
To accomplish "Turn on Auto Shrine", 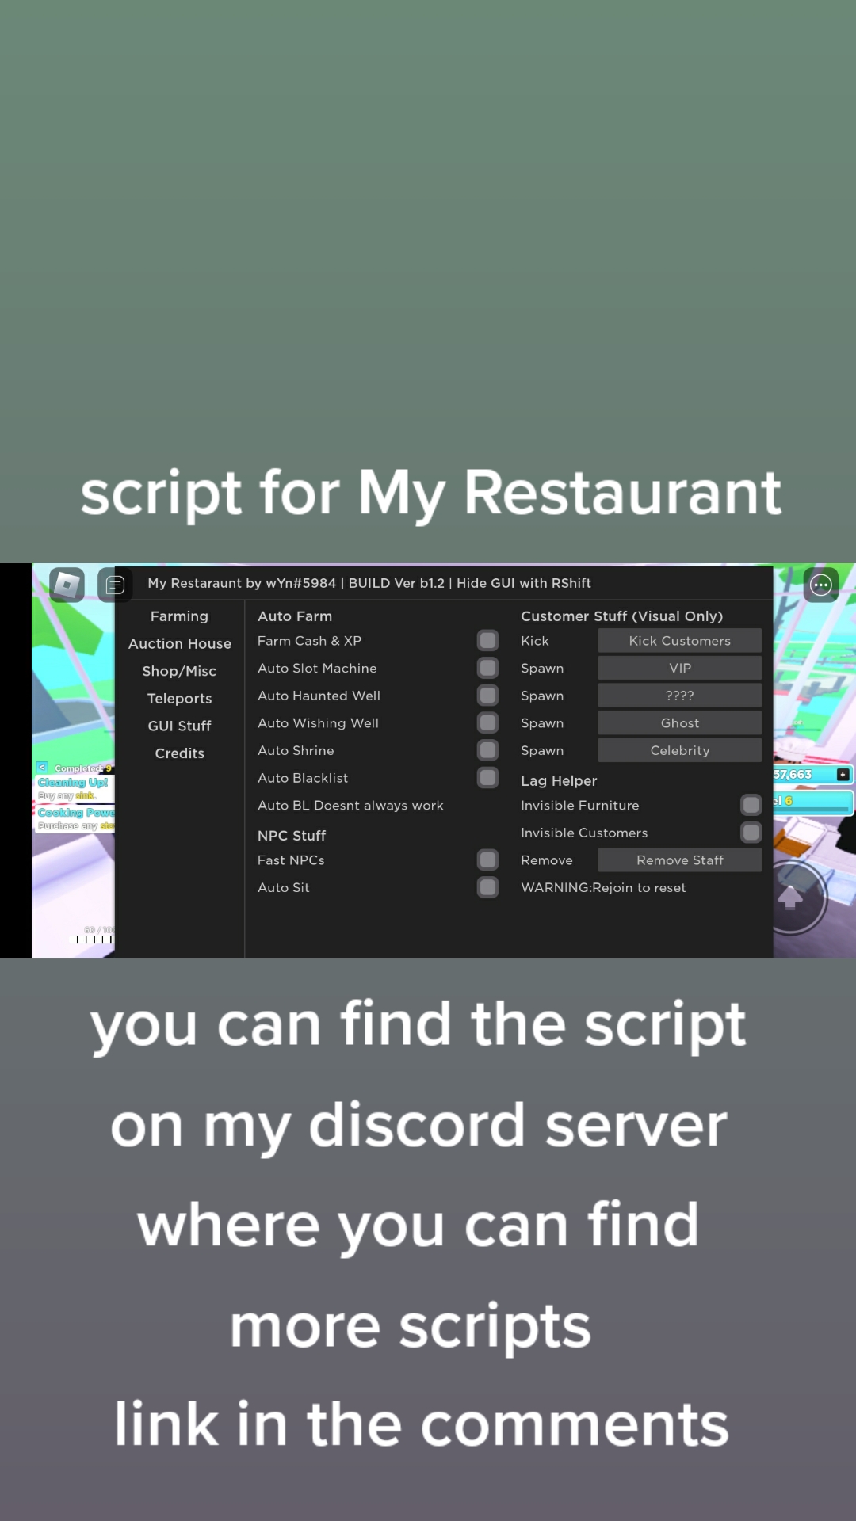I will (x=488, y=750).
